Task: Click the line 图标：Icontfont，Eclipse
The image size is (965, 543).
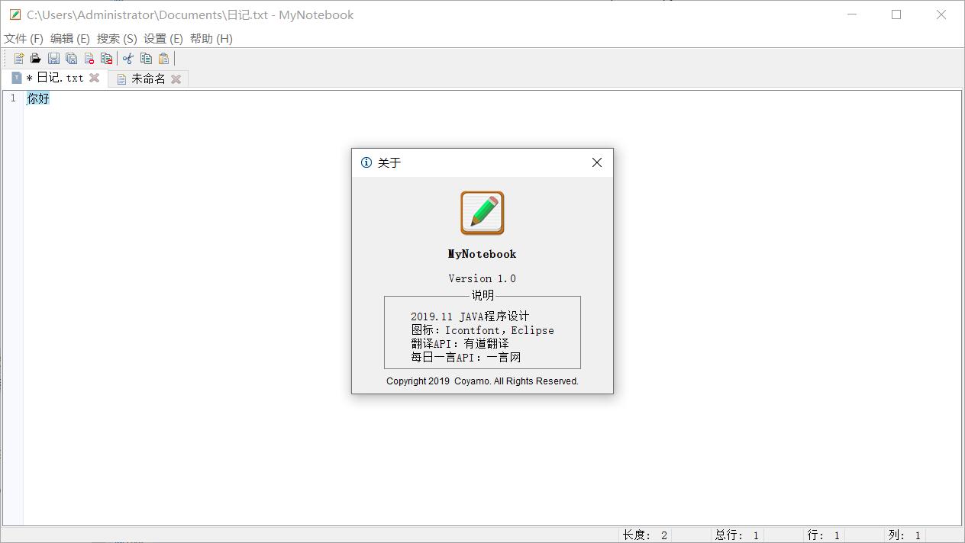Action: point(482,330)
